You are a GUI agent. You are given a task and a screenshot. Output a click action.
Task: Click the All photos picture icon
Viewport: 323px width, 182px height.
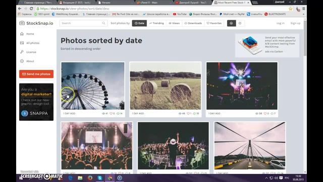pyautogui.click(x=22, y=43)
